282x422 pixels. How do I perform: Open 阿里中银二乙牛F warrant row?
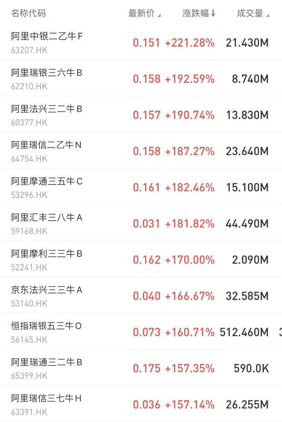(x=47, y=37)
